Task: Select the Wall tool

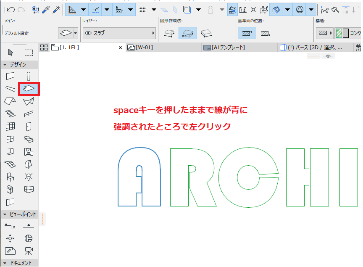Action: click(x=10, y=76)
